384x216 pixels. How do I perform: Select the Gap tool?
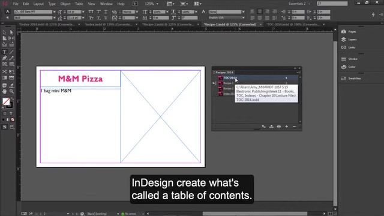point(11,38)
